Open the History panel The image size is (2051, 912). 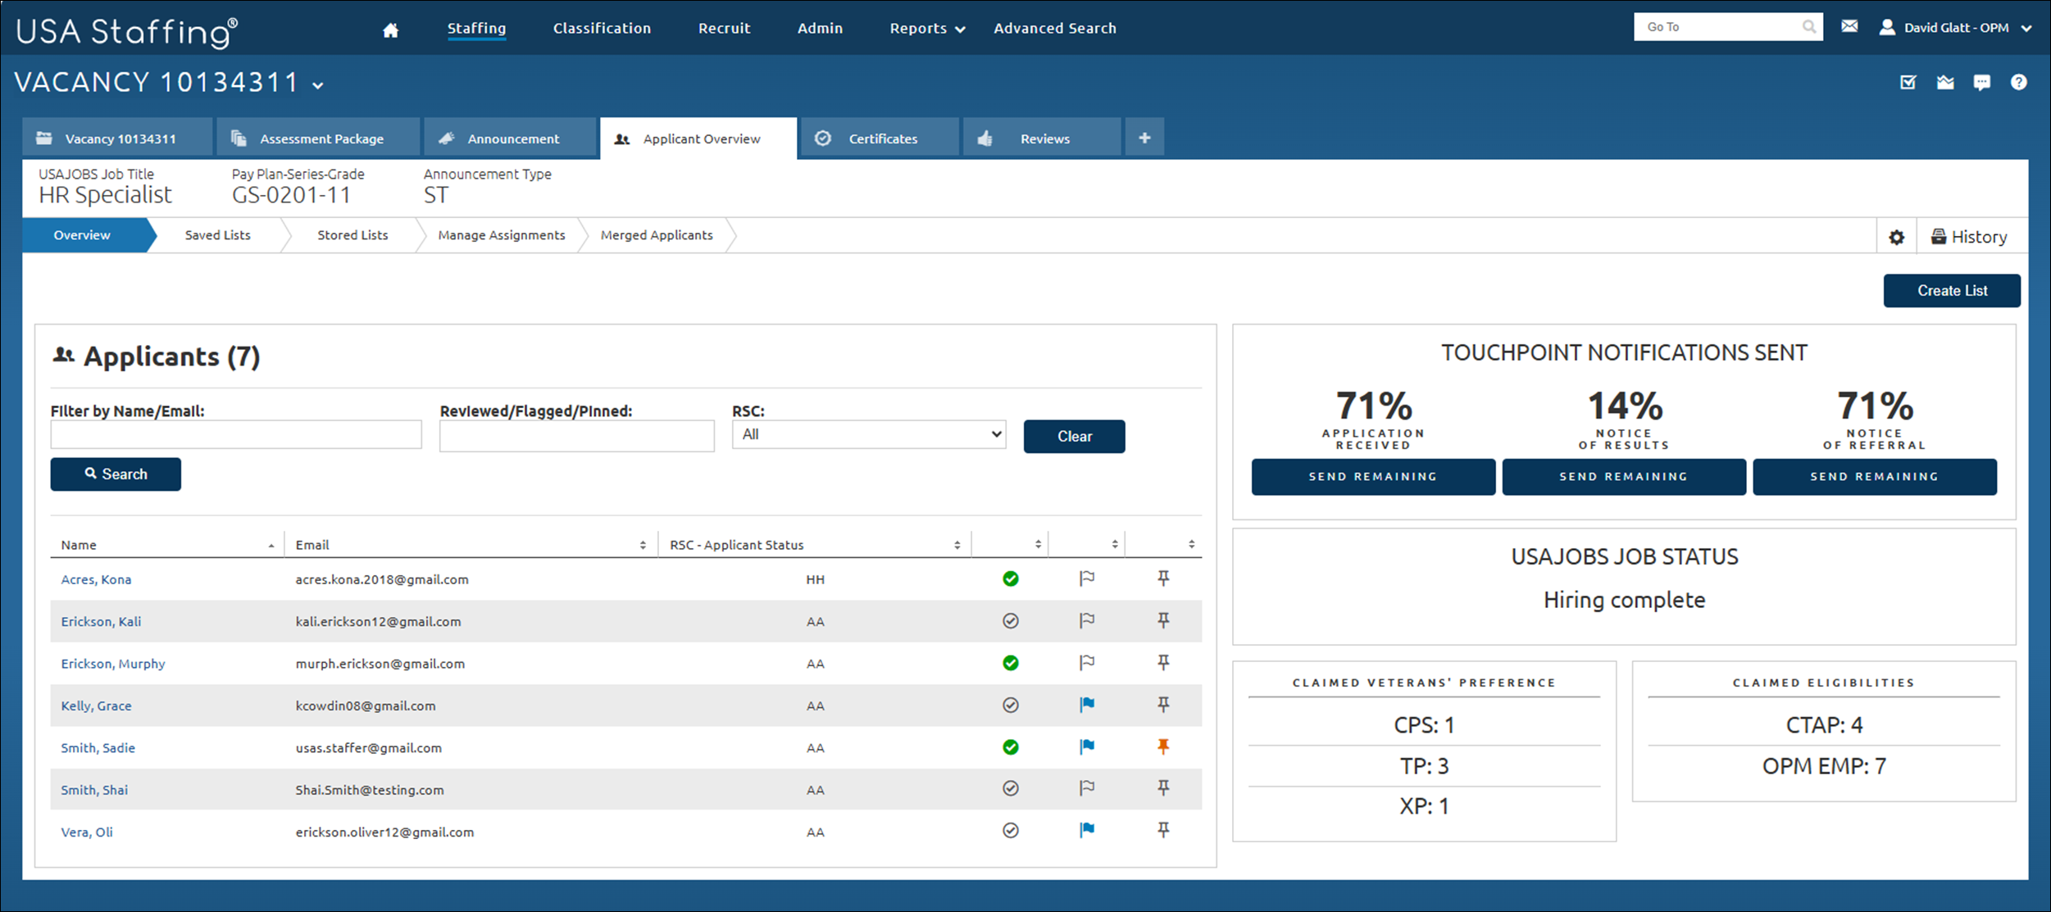point(1972,236)
